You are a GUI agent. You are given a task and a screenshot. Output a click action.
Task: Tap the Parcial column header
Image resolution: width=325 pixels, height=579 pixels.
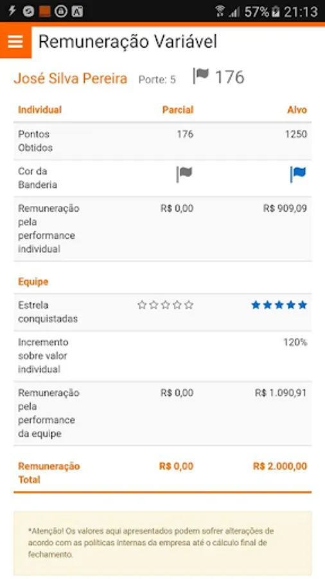tap(178, 110)
